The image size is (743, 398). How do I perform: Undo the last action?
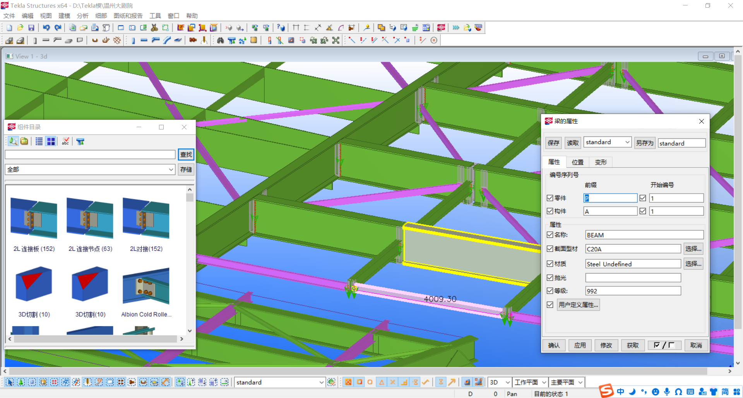pyautogui.click(x=46, y=28)
